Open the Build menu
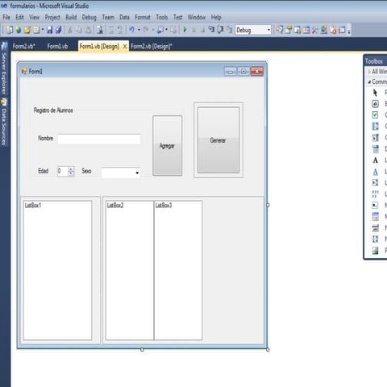387x387 pixels. click(x=71, y=17)
